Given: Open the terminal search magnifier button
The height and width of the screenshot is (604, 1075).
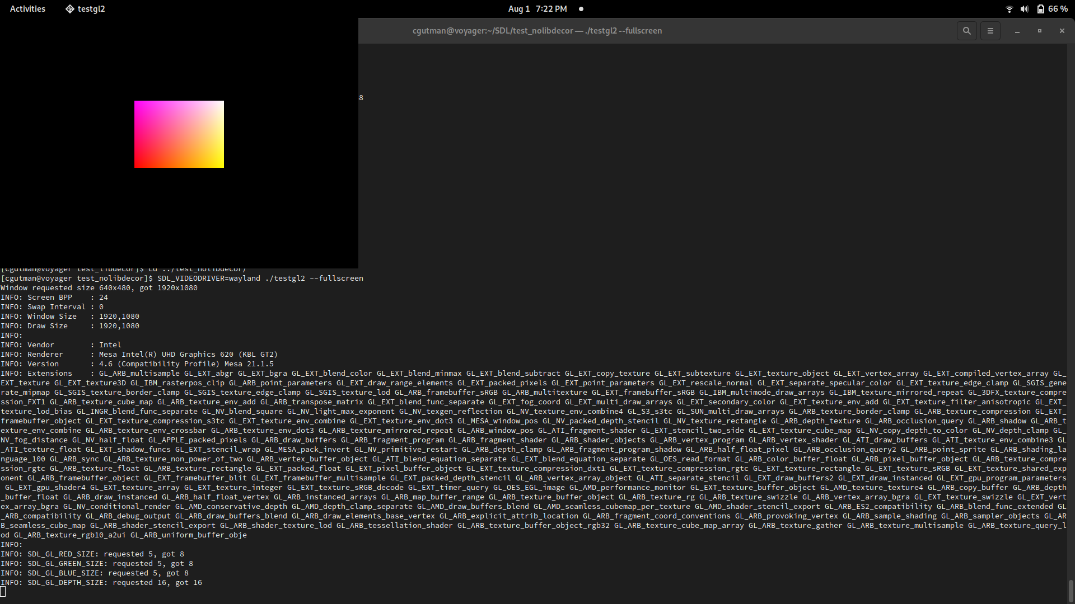Looking at the screenshot, I should pos(966,31).
